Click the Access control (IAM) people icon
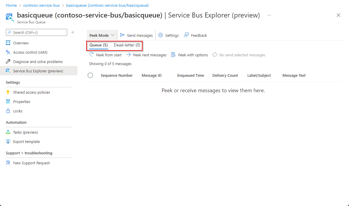Viewport: 349px width, 206px height. pyautogui.click(x=8, y=52)
